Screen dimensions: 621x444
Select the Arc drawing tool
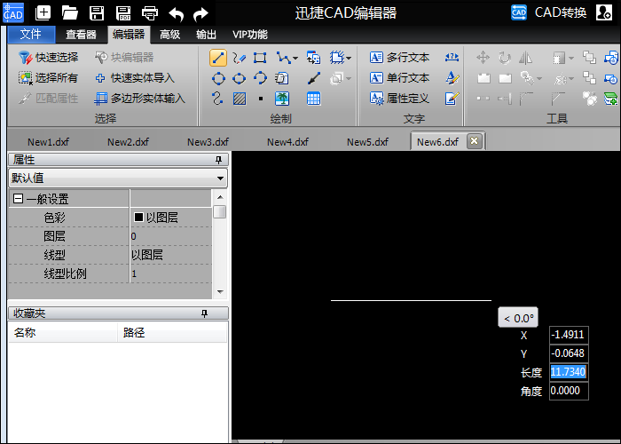[x=260, y=78]
